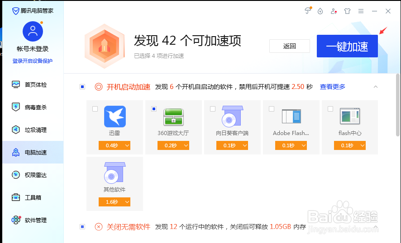Image resolution: width=401 pixels, height=243 pixels.
Task: Uncheck the 360游戏大厅 checkbox
Action: click(154, 109)
